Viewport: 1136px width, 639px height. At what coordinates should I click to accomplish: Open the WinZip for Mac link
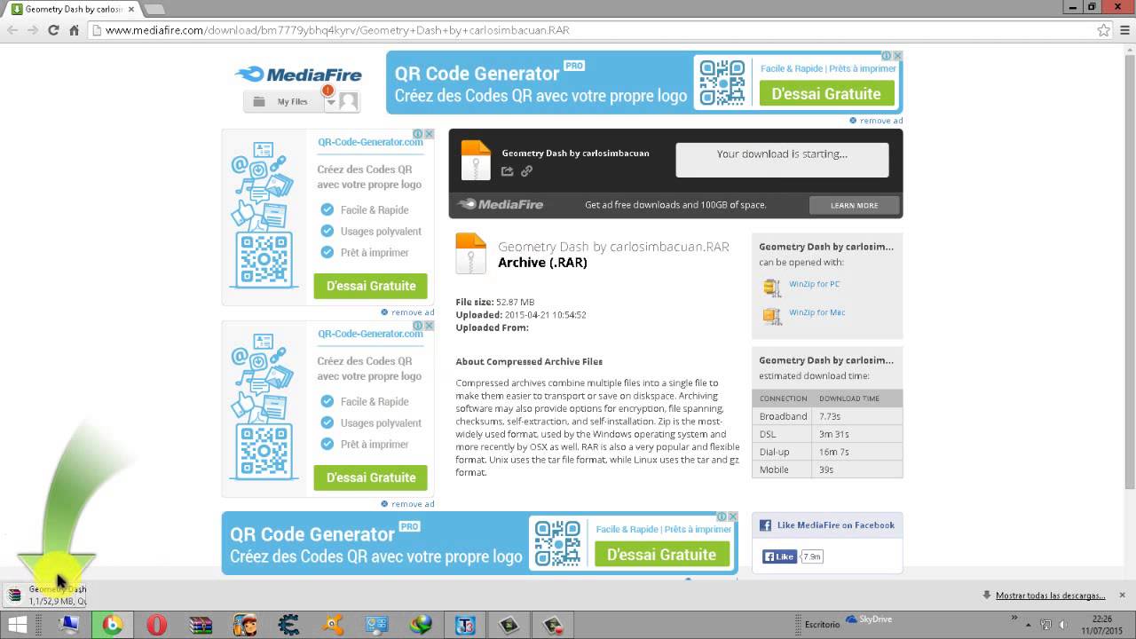816,312
